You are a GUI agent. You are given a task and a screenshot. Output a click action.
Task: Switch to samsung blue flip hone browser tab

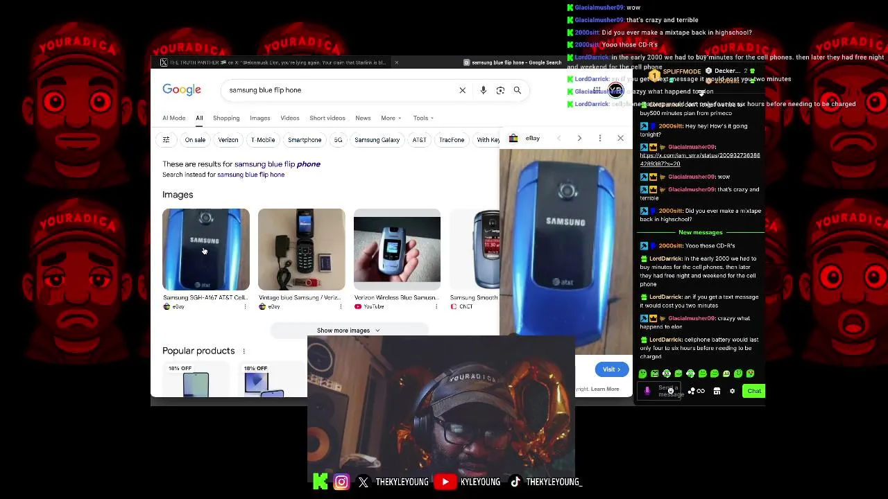pos(512,62)
